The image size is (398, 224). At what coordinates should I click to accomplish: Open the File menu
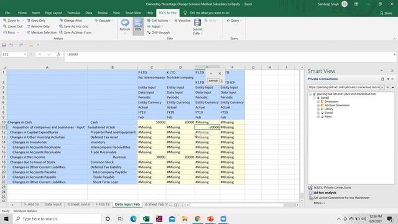[7, 12]
